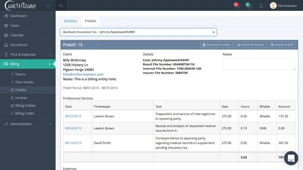Click the Prebill: 13 heading

coord(72,45)
